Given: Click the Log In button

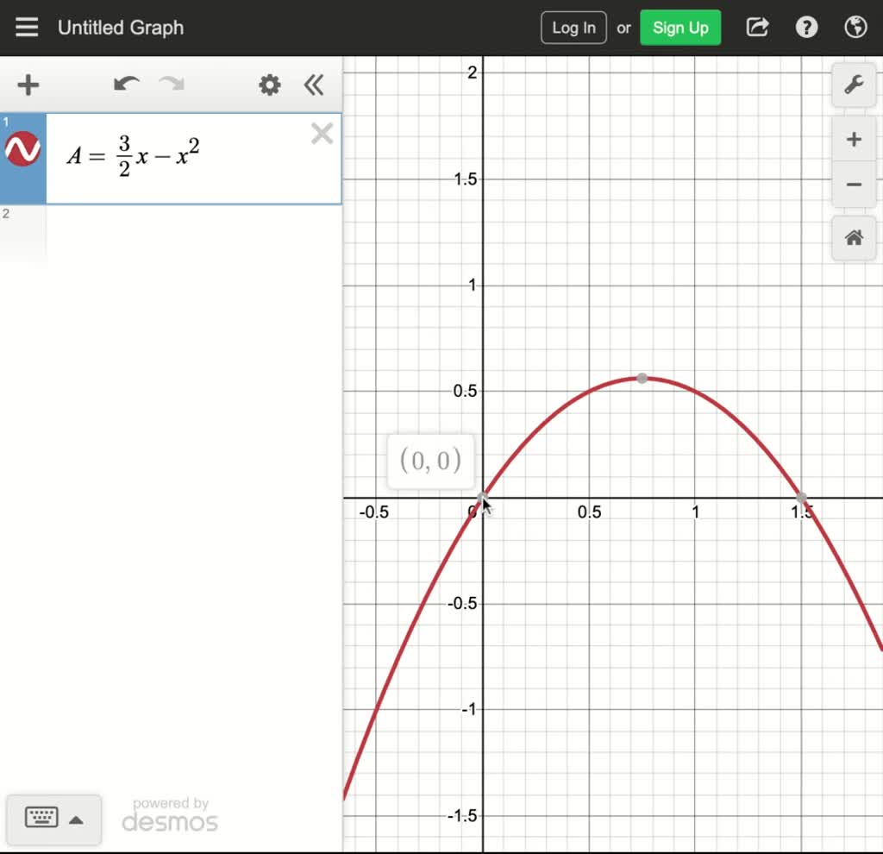Looking at the screenshot, I should click(573, 27).
